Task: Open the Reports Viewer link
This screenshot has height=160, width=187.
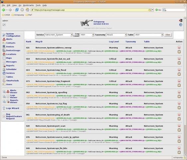Action: tap(14, 101)
